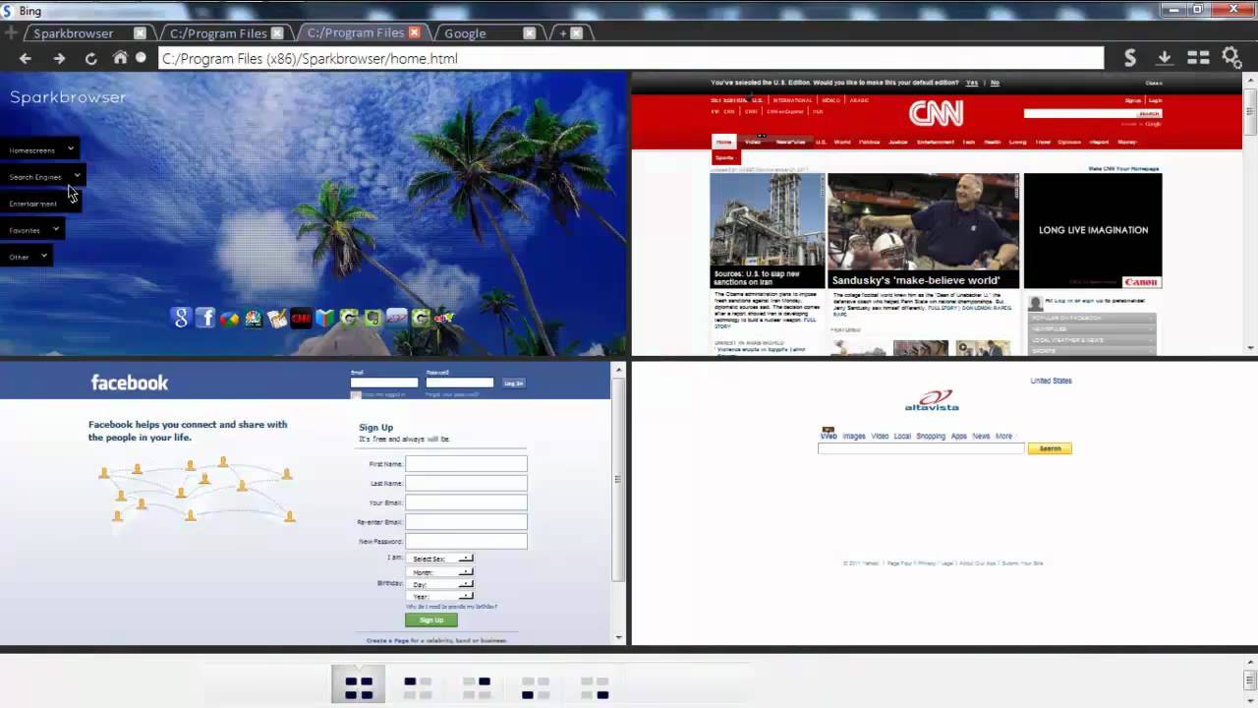1258x708 pixels.
Task: Open the multicolor book shortcut in the dock
Action: click(x=324, y=318)
